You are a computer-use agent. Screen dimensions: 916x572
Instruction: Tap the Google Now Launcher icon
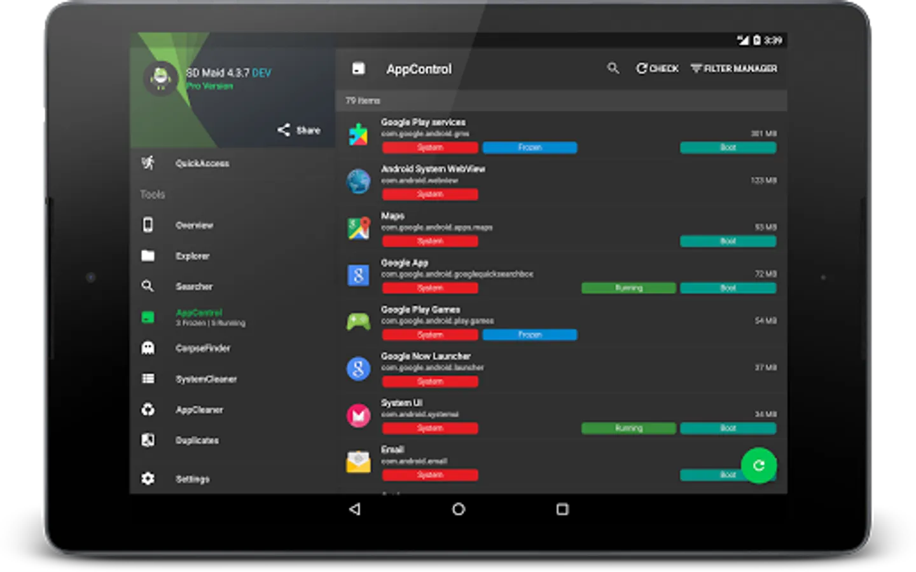click(x=358, y=369)
